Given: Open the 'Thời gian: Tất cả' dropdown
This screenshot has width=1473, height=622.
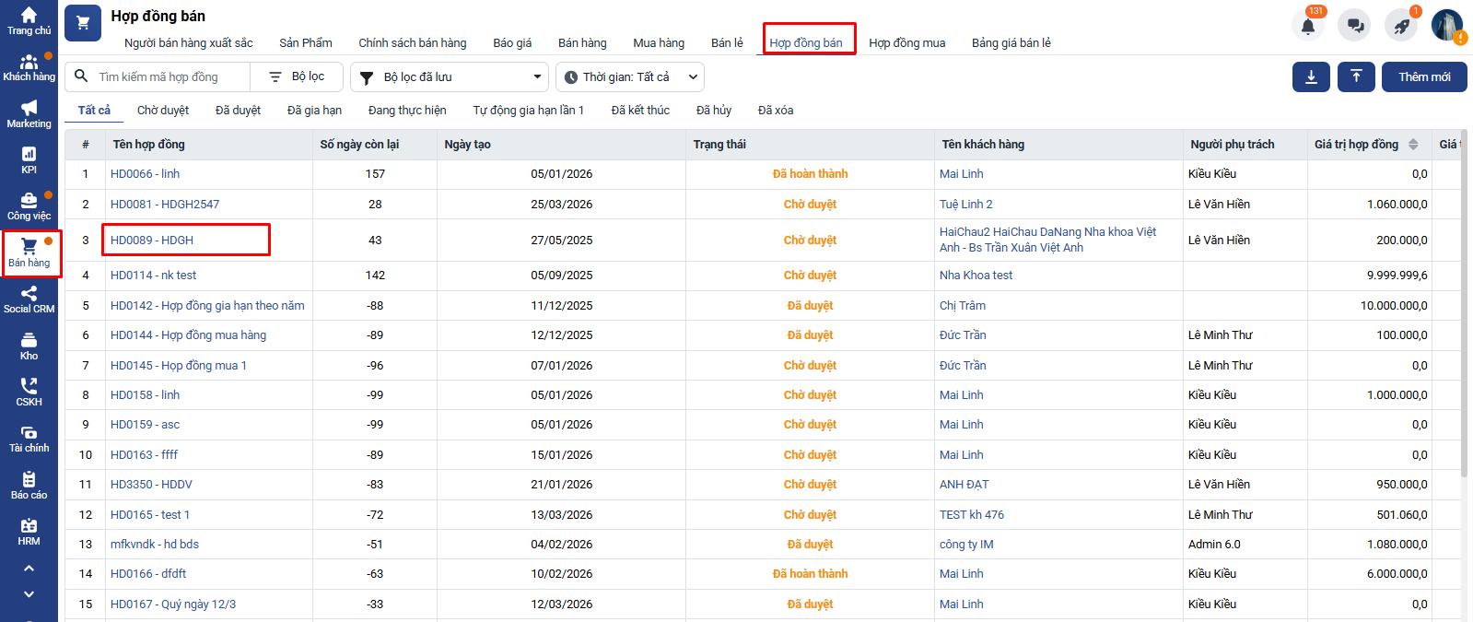Looking at the screenshot, I should click(630, 77).
